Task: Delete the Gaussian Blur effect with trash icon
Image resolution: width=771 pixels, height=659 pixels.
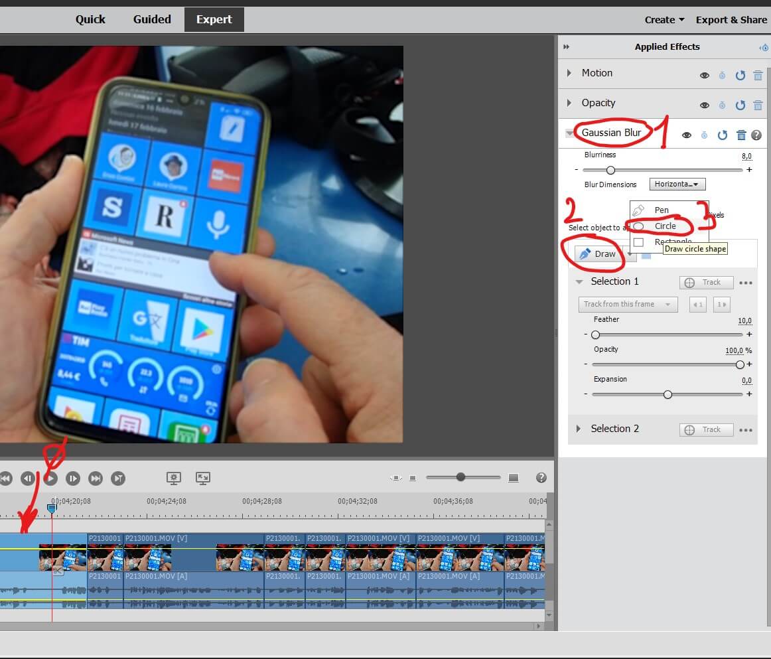Action: (x=741, y=135)
